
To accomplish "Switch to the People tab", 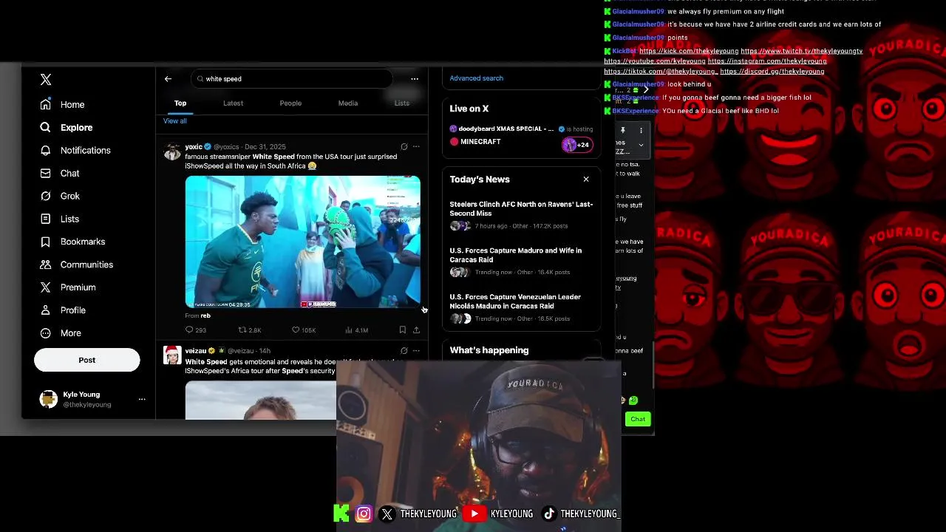I will 290,103.
